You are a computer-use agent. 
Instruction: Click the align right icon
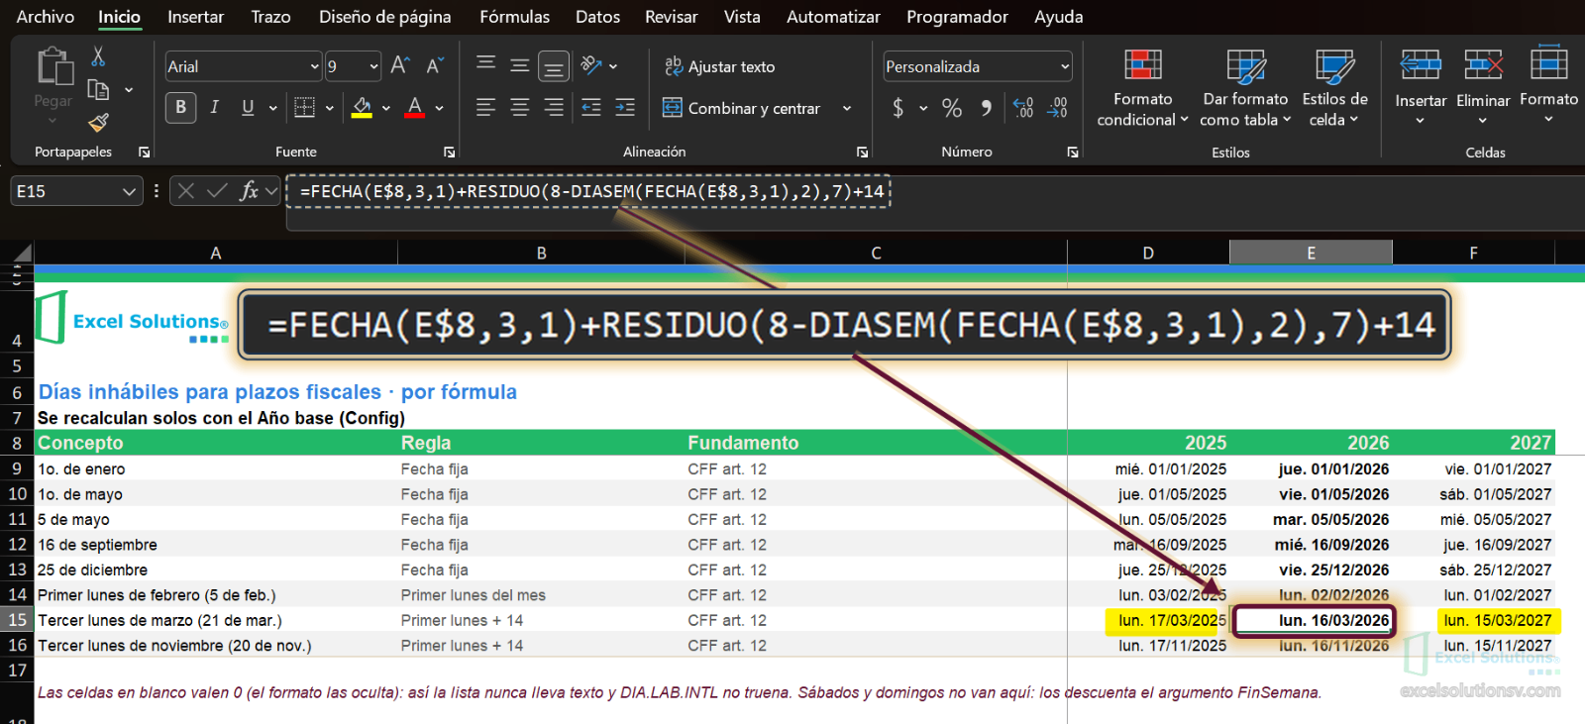pyautogui.click(x=553, y=107)
